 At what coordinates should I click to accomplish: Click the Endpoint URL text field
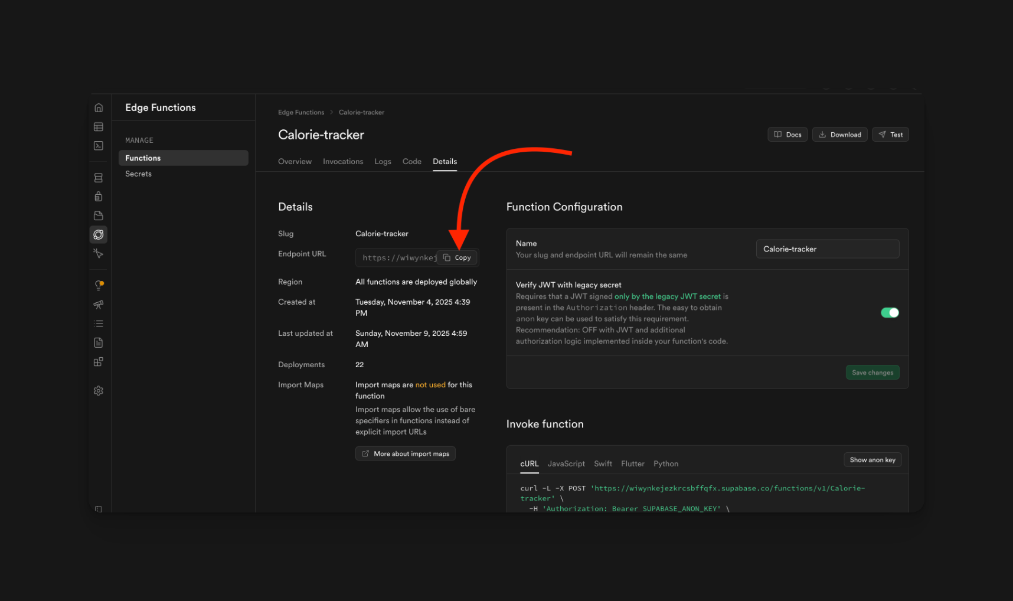417,257
